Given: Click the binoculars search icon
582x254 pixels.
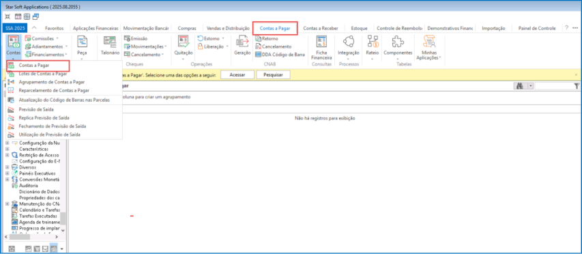Looking at the screenshot, I should pos(520,86).
